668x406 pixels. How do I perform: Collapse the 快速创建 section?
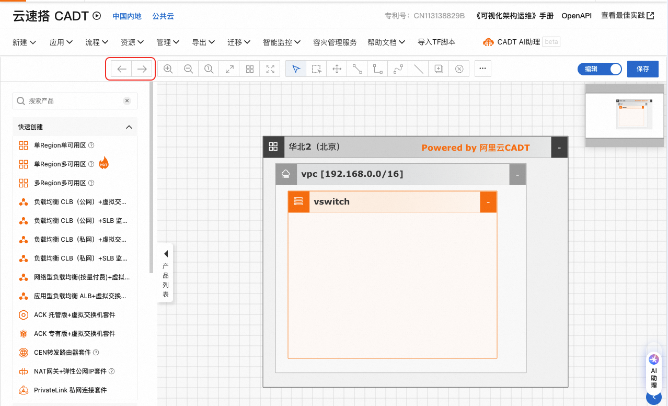tap(129, 127)
